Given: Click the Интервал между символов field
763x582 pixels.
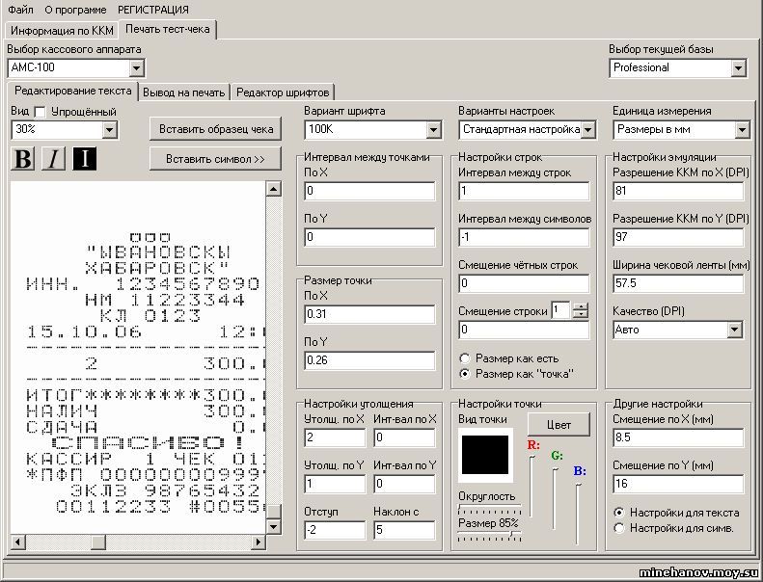Looking at the screenshot, I should (x=524, y=237).
